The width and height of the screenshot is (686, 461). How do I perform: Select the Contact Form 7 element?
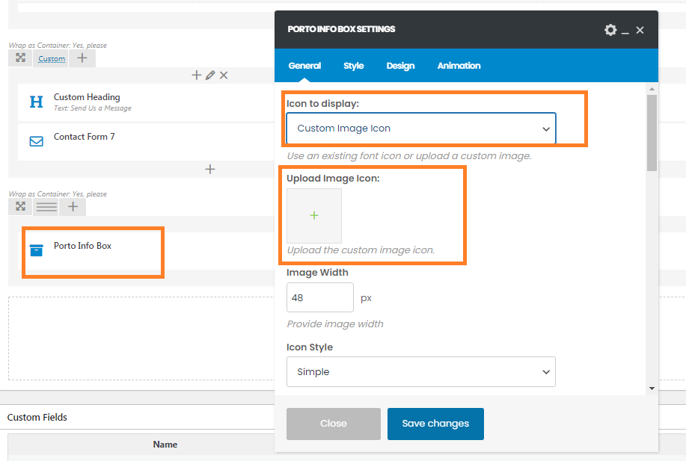146,141
